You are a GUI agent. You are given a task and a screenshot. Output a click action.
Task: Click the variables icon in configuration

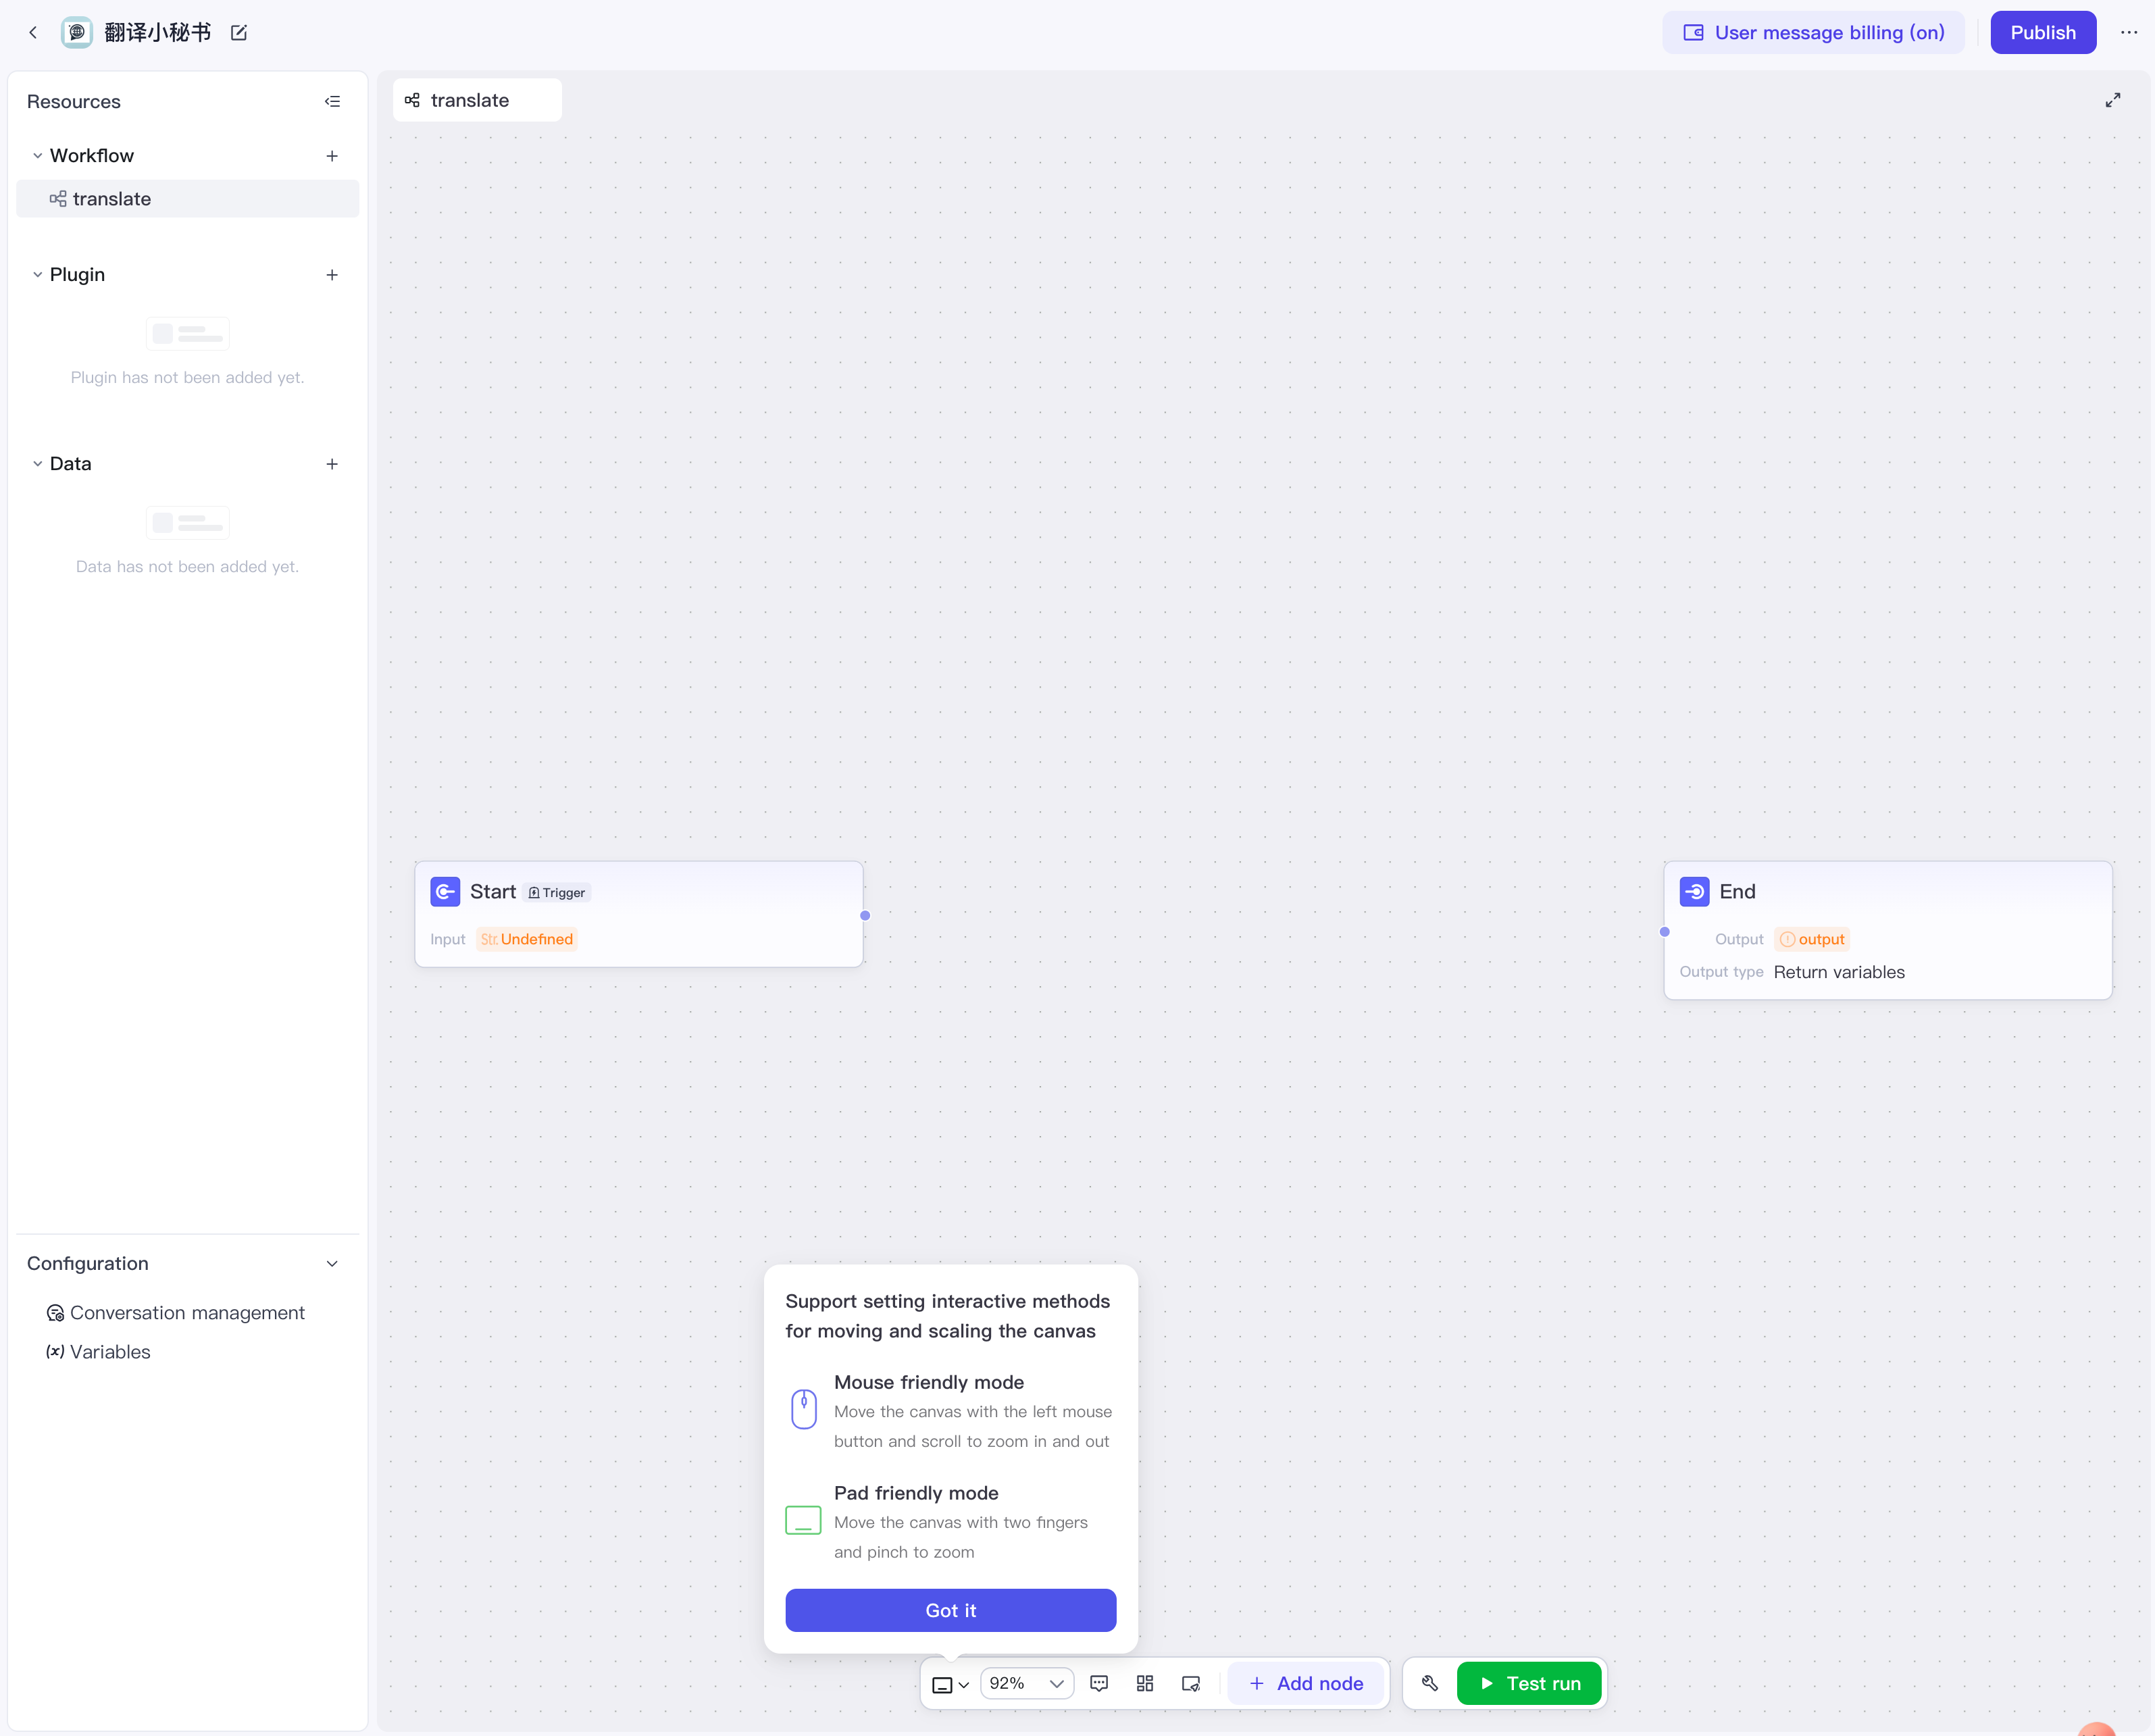(x=55, y=1352)
